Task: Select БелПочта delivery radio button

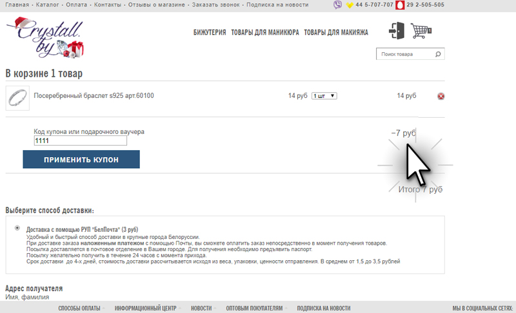Action: tap(16, 228)
